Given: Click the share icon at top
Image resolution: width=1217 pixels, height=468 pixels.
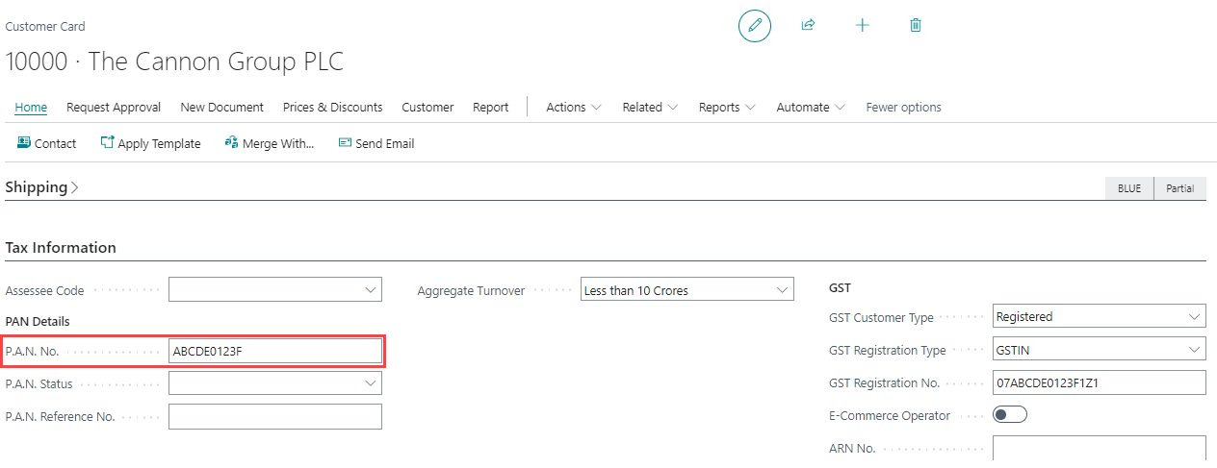Looking at the screenshot, I should (808, 26).
